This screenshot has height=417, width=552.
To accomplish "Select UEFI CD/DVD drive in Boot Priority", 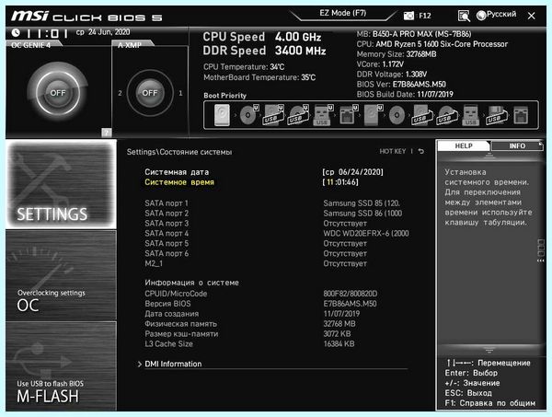I will tap(249, 115).
